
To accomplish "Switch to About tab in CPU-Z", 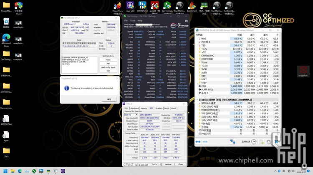I will coord(174,108).
